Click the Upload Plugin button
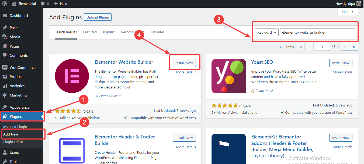Image resolution: width=364 pixels, height=164 pixels. (x=98, y=17)
